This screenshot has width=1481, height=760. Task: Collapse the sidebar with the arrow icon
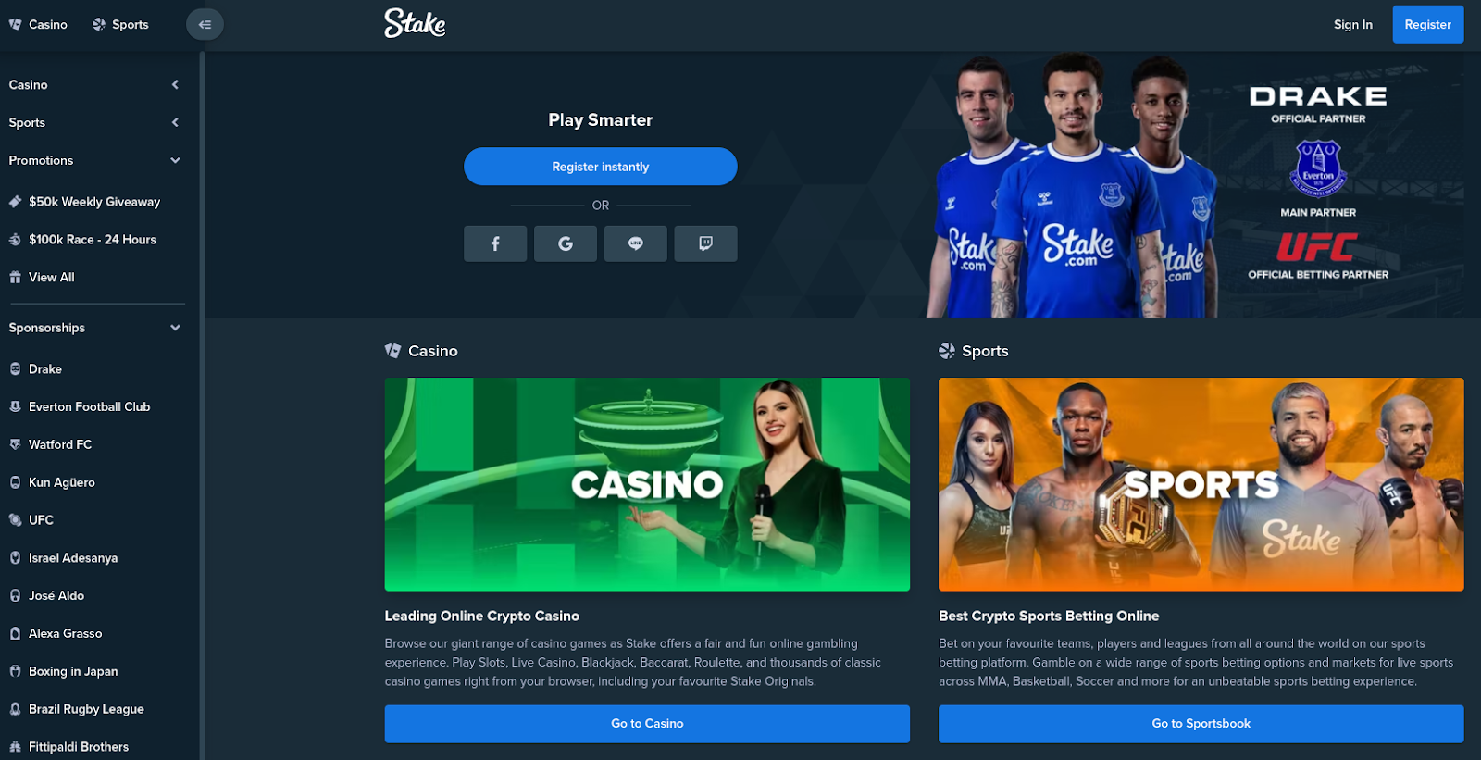[x=205, y=24]
